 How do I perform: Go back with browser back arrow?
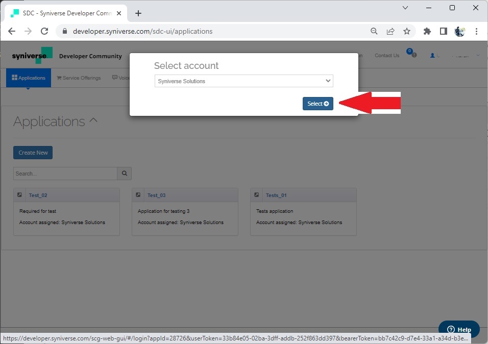tap(12, 31)
